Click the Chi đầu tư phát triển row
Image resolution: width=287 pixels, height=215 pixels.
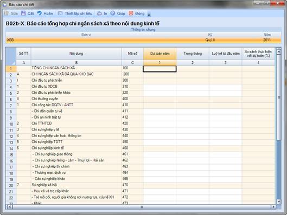[x=47, y=80]
